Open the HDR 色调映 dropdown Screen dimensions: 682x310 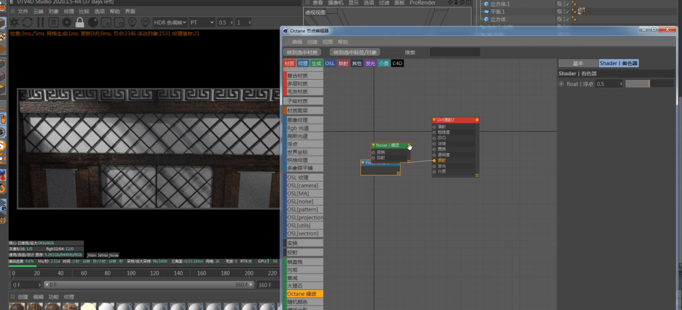click(170, 22)
